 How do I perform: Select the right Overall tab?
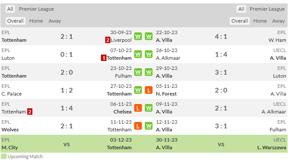point(239,21)
